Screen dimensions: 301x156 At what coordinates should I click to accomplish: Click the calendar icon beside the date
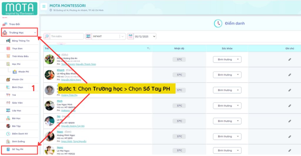pos(130,36)
